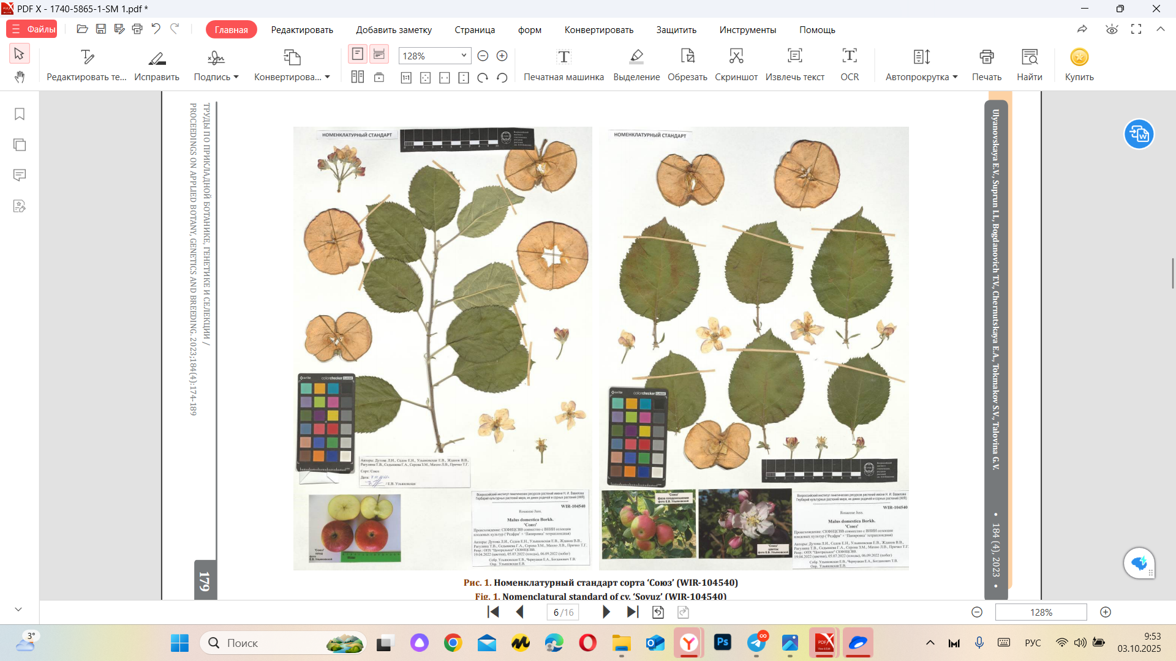Go to the next page
1176x661 pixels.
tap(606, 612)
